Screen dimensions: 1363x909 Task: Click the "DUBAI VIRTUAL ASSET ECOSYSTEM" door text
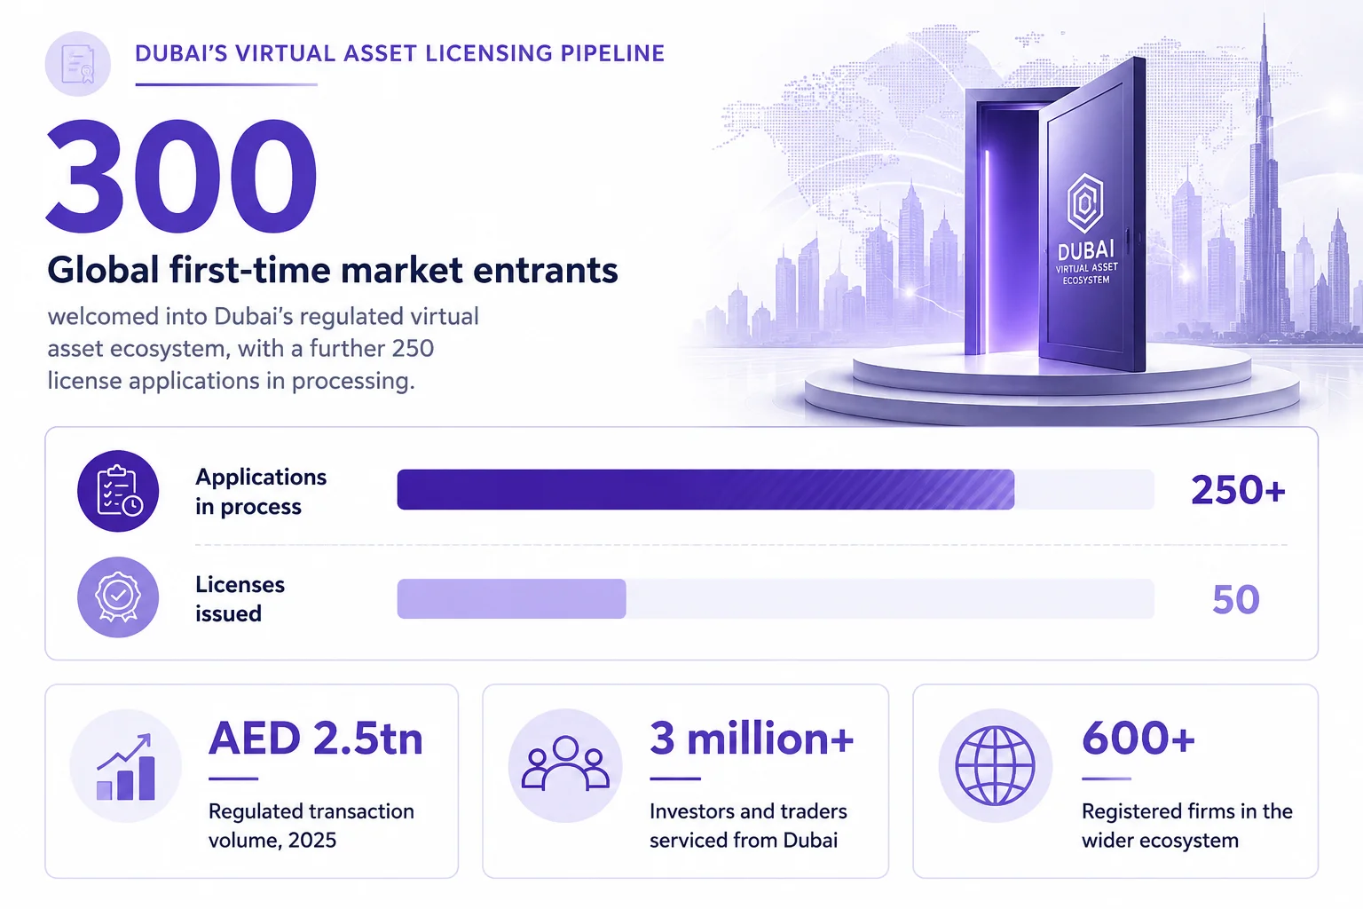tap(1086, 262)
